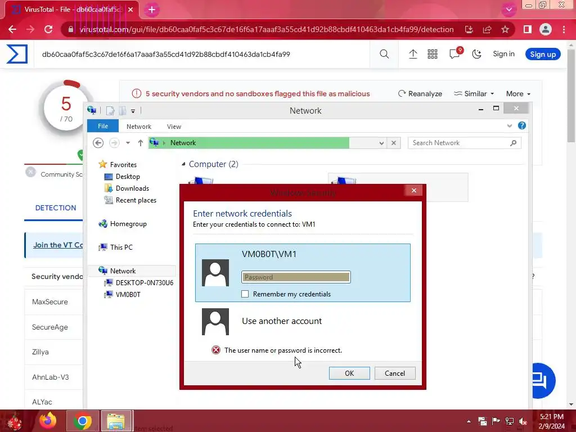Click Explorer back button in Network window

pos(98,142)
